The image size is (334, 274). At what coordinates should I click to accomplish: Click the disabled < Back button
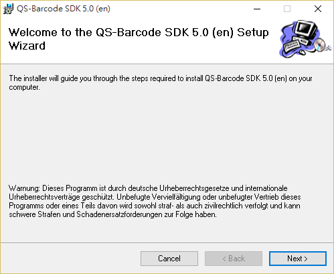point(234,259)
